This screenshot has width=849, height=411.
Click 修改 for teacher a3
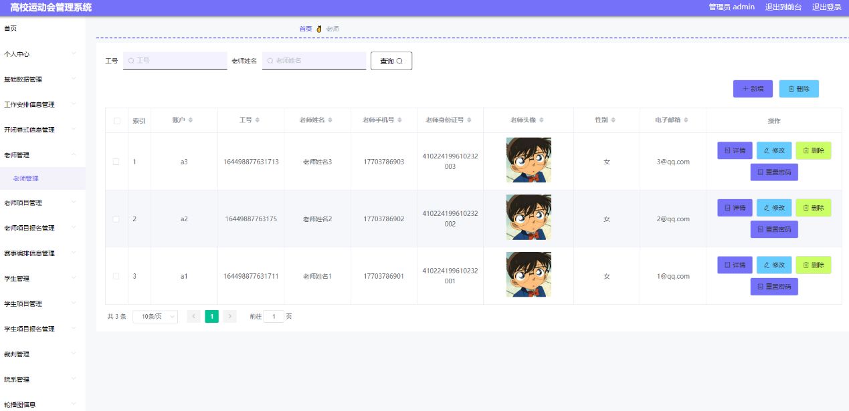[774, 150]
